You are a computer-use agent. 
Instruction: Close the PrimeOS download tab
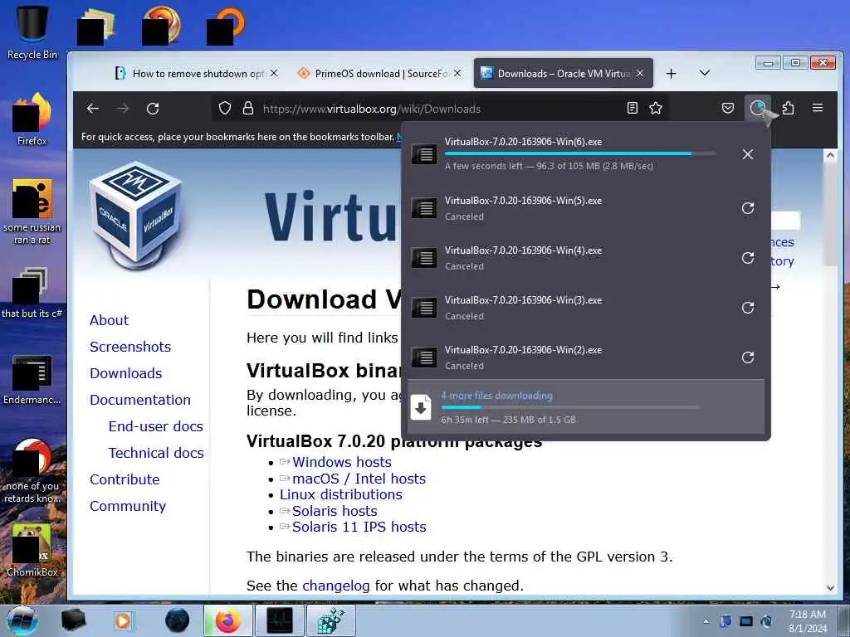pos(457,73)
